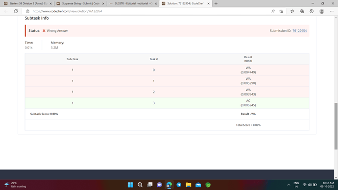The image size is (338, 190).
Task: Close the Suspense String Submit tab
Action: [x=103, y=3]
